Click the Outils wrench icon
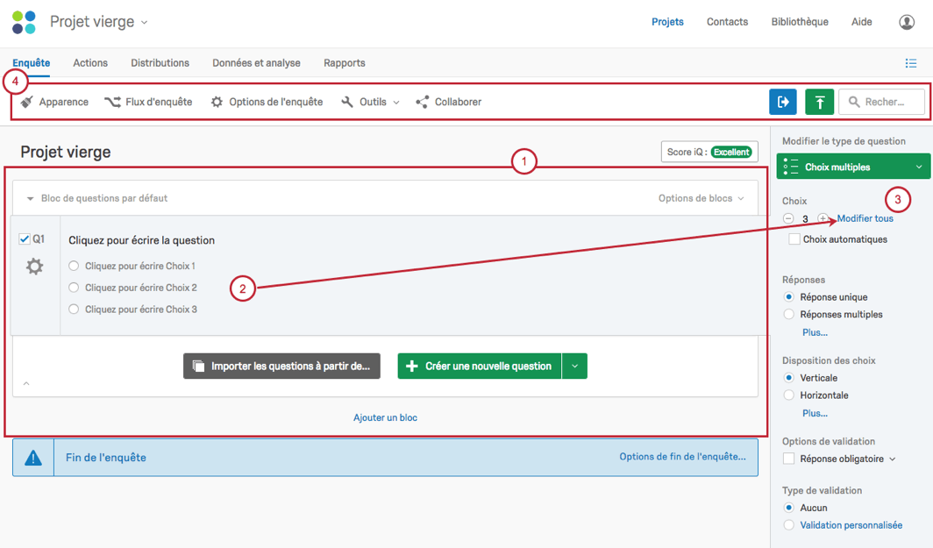 (347, 102)
